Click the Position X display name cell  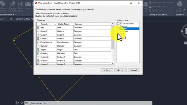pyautogui.click(x=65, y=57)
